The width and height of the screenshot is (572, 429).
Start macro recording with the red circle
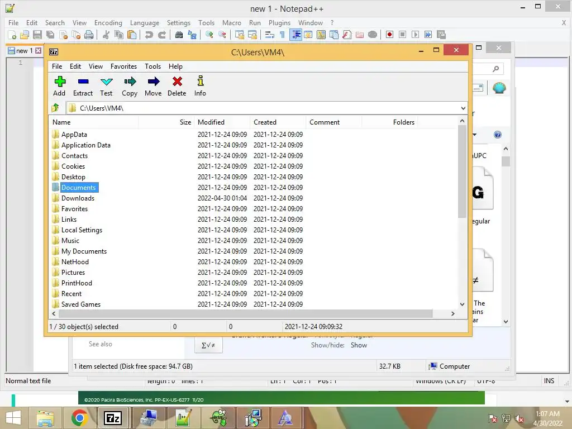point(389,35)
